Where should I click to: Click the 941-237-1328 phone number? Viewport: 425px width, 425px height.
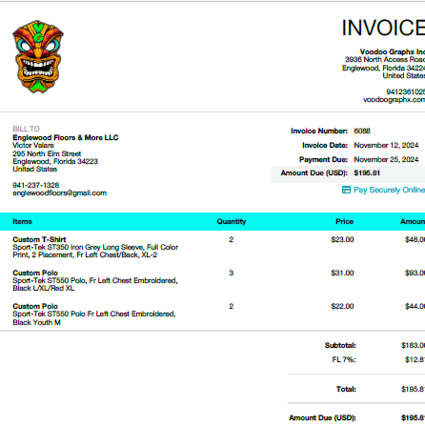click(36, 185)
